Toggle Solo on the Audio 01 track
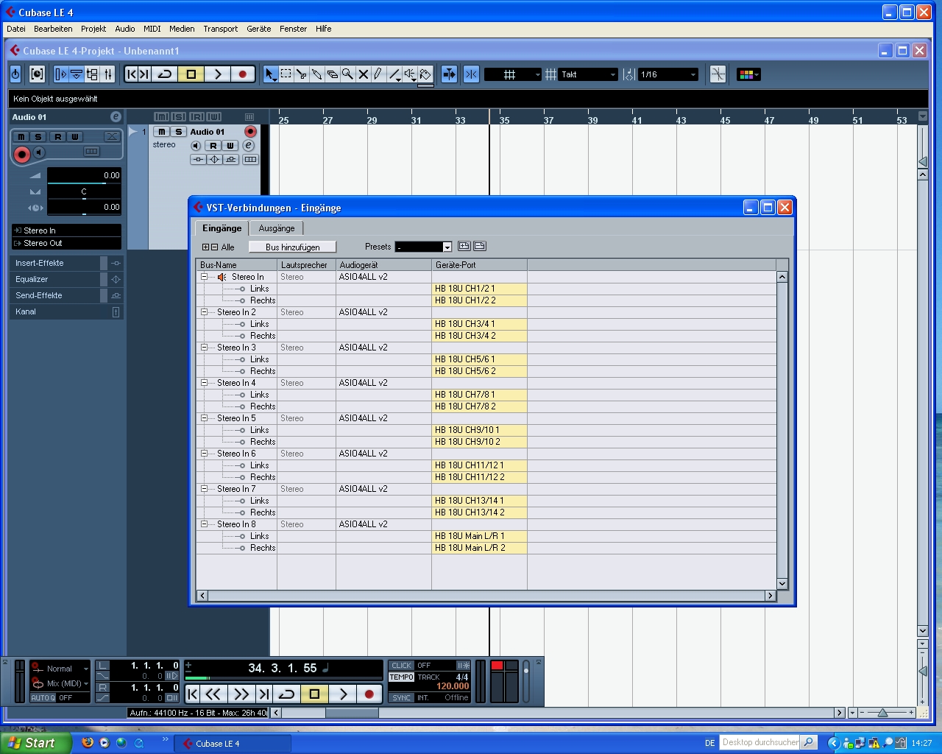Image resolution: width=942 pixels, height=754 pixels. (178, 132)
